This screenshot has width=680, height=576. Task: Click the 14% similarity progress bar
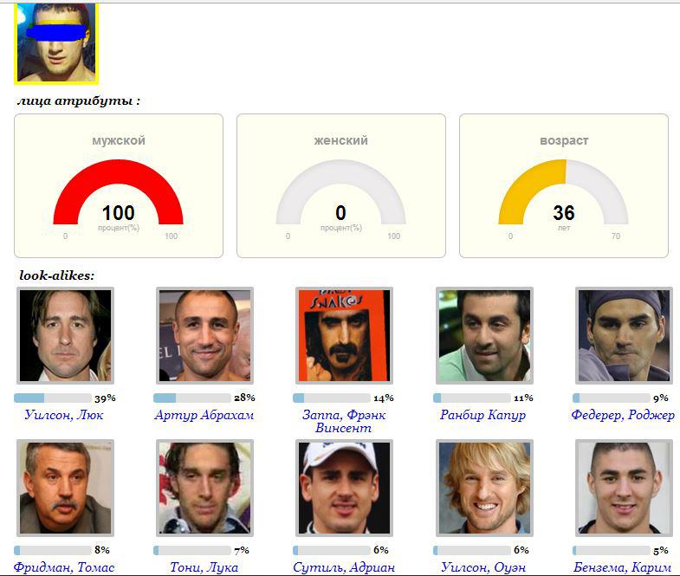pyautogui.click(x=332, y=398)
